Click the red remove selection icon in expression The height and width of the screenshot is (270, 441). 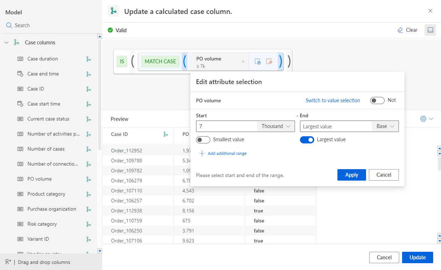269,62
